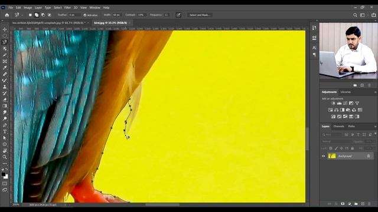378x212 pixels.
Task: Click the Select and Mask button
Action: pos(200,15)
